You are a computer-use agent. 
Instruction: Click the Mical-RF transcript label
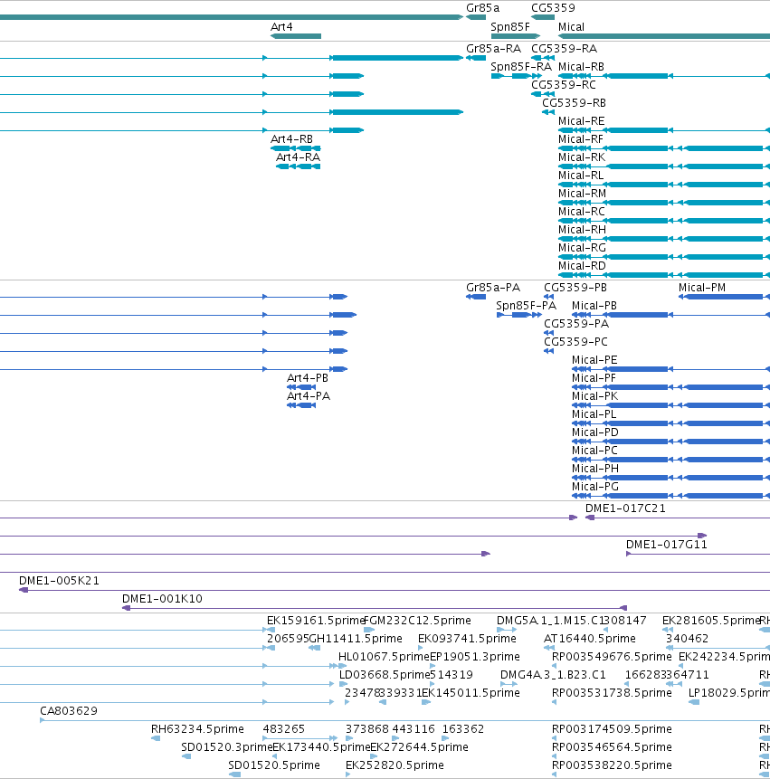(x=581, y=139)
